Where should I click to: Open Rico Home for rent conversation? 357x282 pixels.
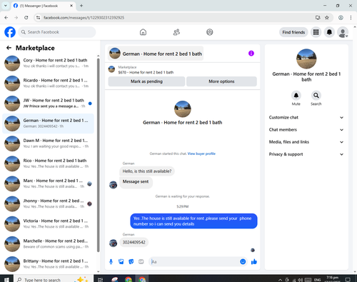point(49,163)
